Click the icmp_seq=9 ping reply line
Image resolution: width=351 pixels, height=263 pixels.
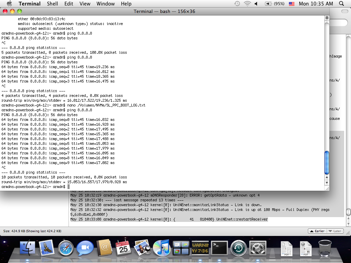[x=58, y=163]
